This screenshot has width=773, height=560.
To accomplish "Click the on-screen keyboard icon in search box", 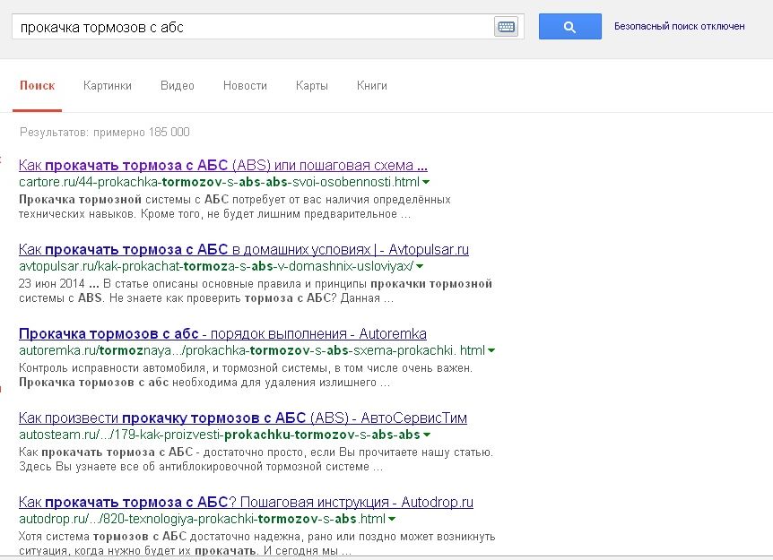I will click(x=506, y=27).
